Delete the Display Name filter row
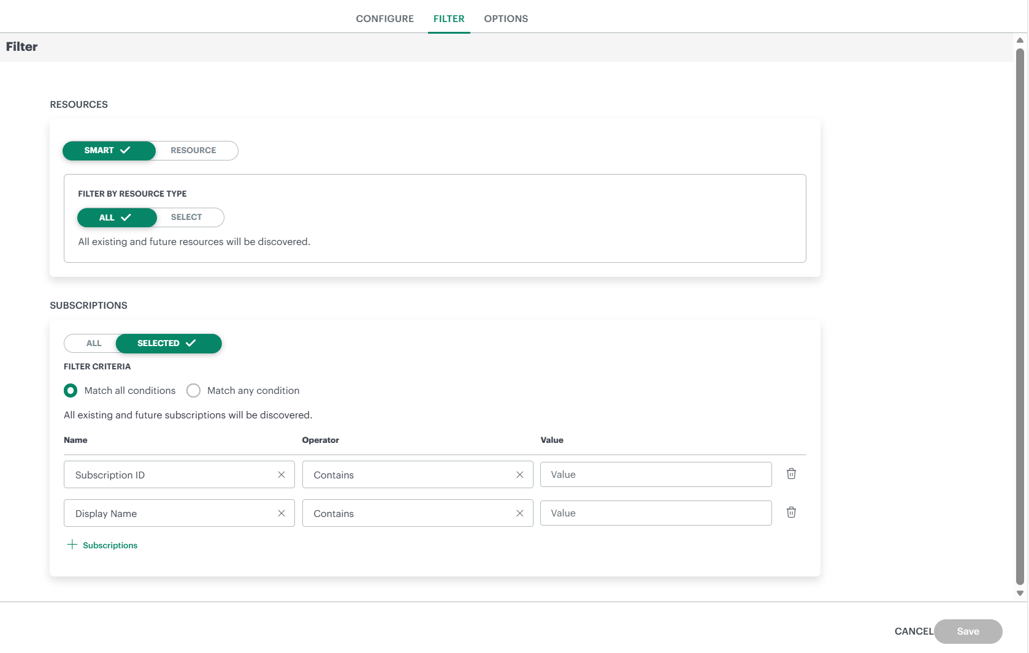Image resolution: width=1029 pixels, height=653 pixels. coord(791,512)
